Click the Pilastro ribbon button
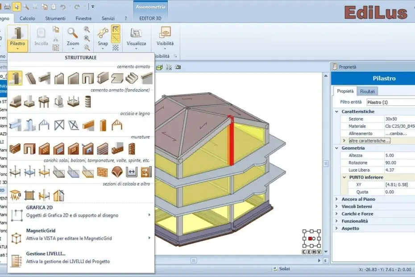 [x=17, y=38]
